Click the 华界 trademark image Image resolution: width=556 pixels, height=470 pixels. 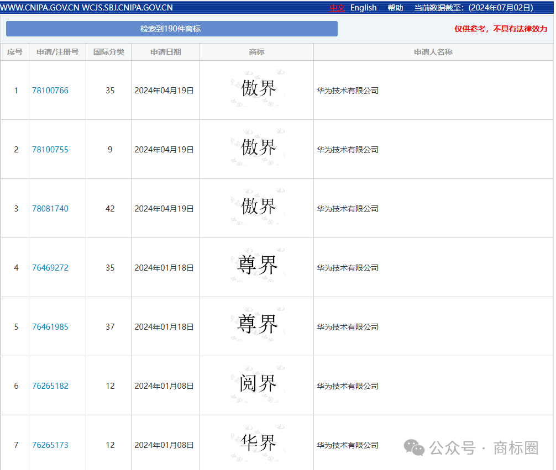pyautogui.click(x=258, y=443)
